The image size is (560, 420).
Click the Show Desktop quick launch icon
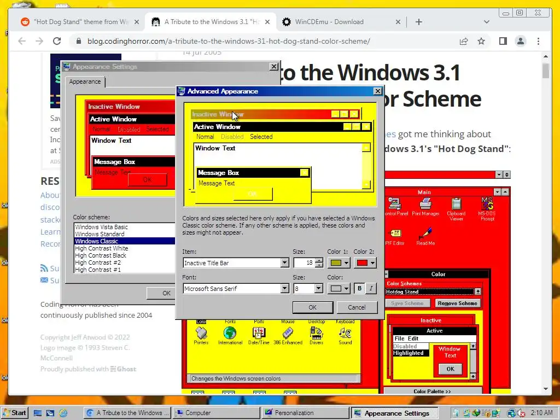coord(38,413)
